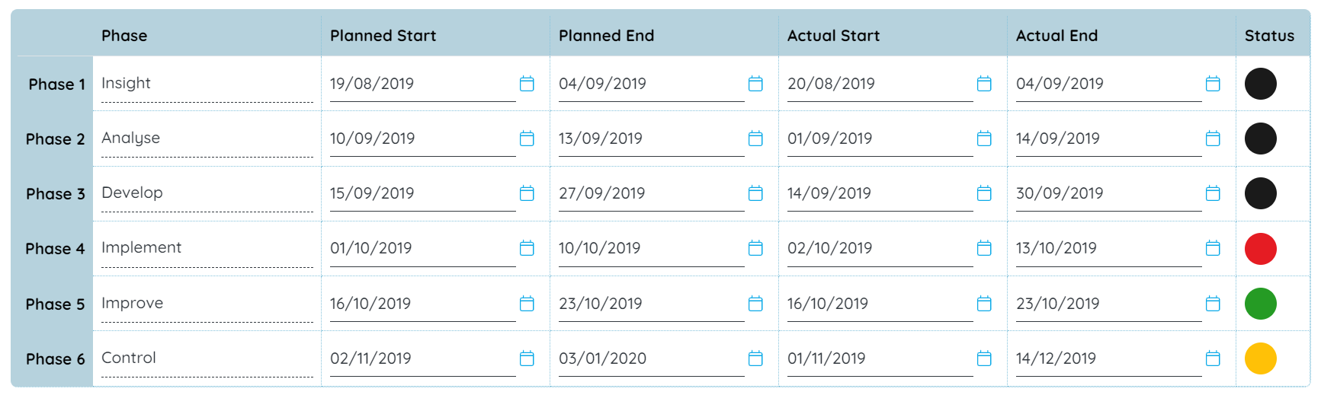This screenshot has height=395, width=1321.
Task: Click calendar icon next to 16/10/2019 planned start
Action: 527,304
